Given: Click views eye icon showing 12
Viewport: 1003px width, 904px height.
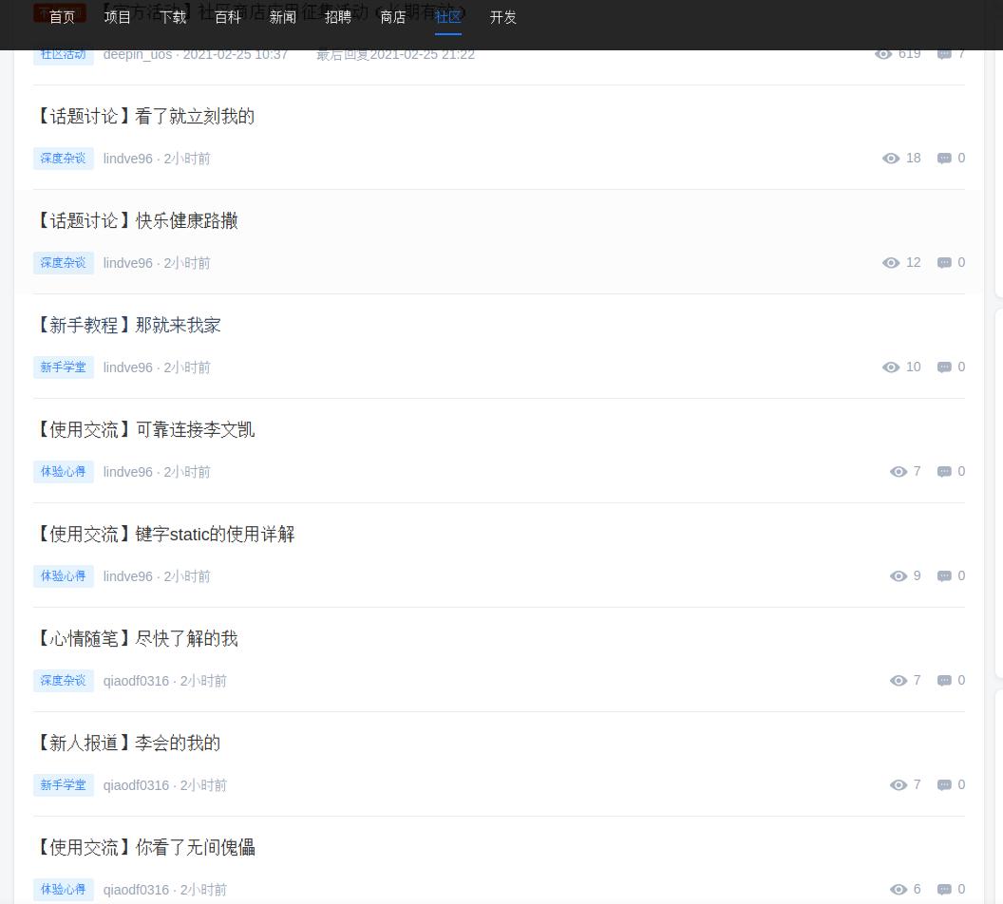Looking at the screenshot, I should tap(891, 263).
